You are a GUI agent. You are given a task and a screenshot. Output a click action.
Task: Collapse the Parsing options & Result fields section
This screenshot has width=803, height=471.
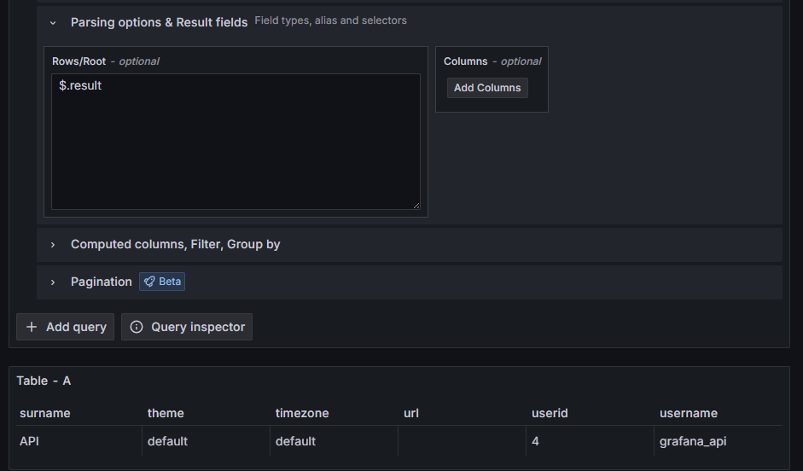pyautogui.click(x=53, y=22)
